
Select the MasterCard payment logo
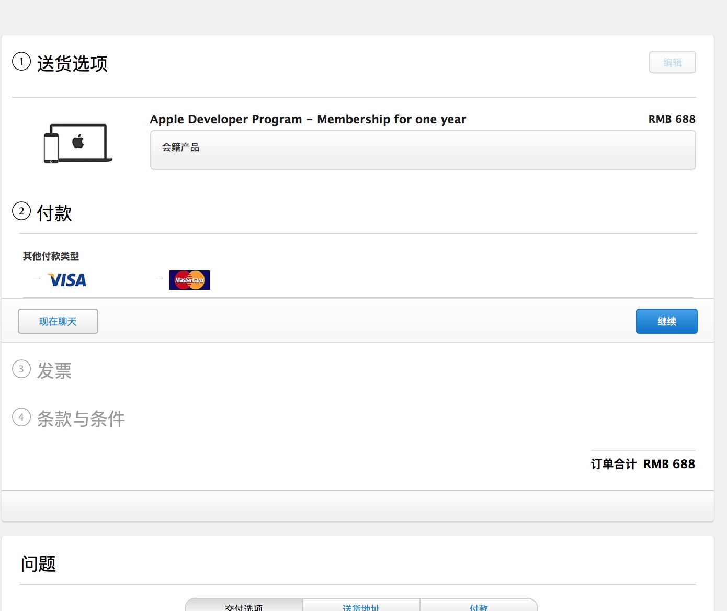(190, 280)
